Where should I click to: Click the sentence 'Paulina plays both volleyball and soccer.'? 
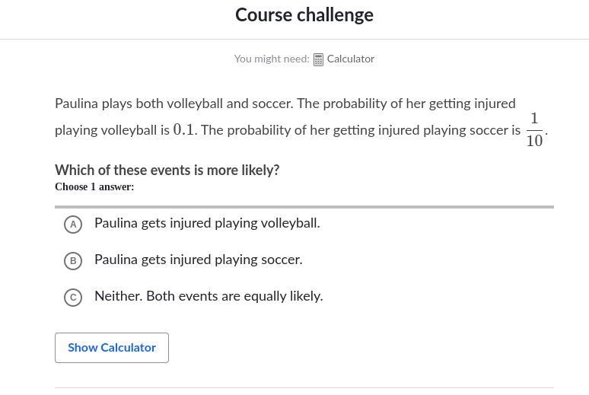(174, 104)
